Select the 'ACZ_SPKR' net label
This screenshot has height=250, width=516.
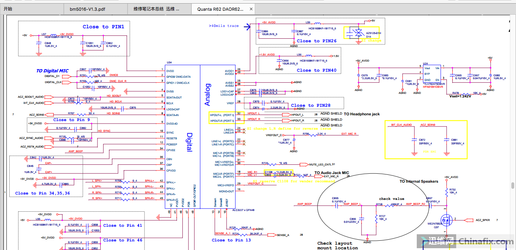pyautogui.click(x=483, y=220)
